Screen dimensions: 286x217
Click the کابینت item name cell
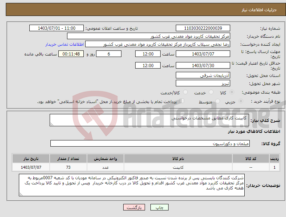tap(178, 167)
